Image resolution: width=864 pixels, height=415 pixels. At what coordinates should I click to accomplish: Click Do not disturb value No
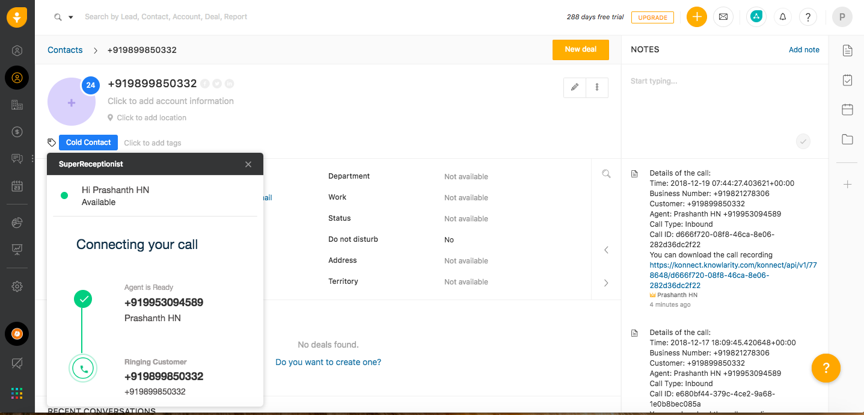[449, 240]
